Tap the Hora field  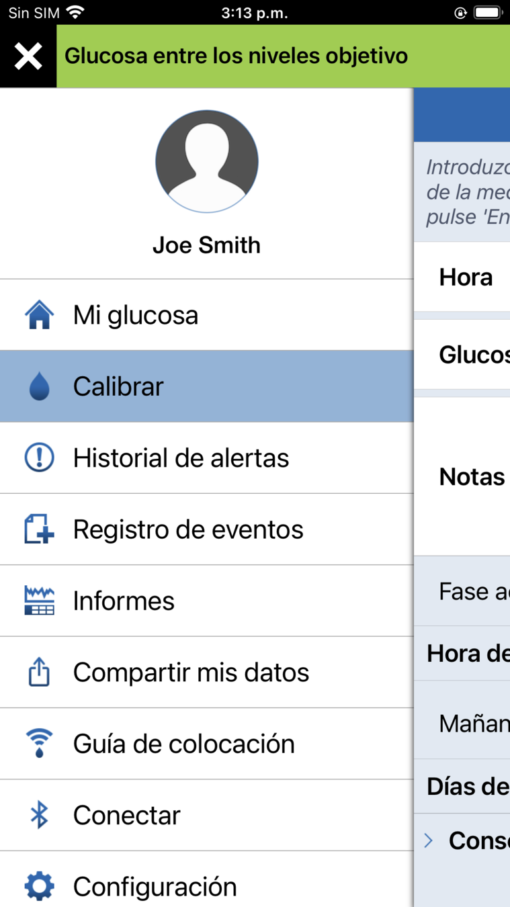(466, 277)
